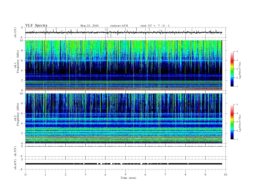This screenshot has height=196, width=254.
Task: Click the "ch.4(V)" axis label
Action: (x=15, y=164)
